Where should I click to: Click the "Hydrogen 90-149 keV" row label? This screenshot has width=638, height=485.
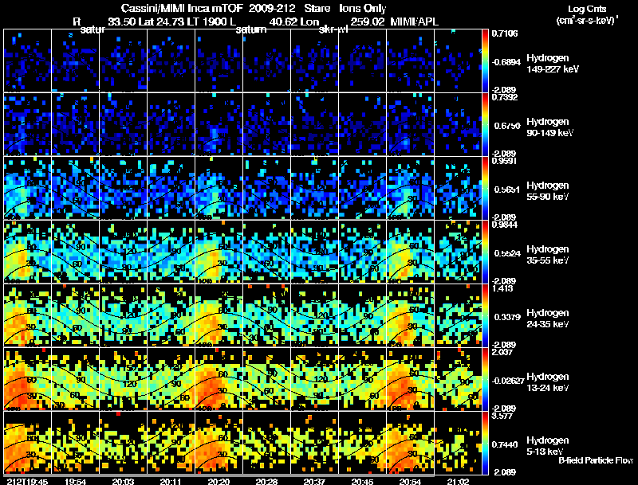pyautogui.click(x=549, y=127)
